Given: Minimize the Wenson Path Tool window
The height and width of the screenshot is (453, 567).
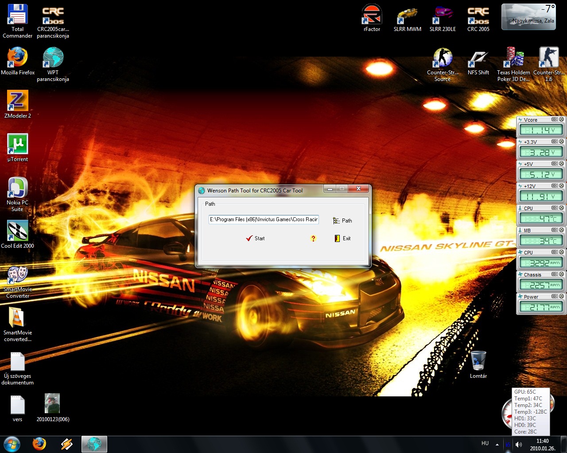Looking at the screenshot, I should coord(330,189).
